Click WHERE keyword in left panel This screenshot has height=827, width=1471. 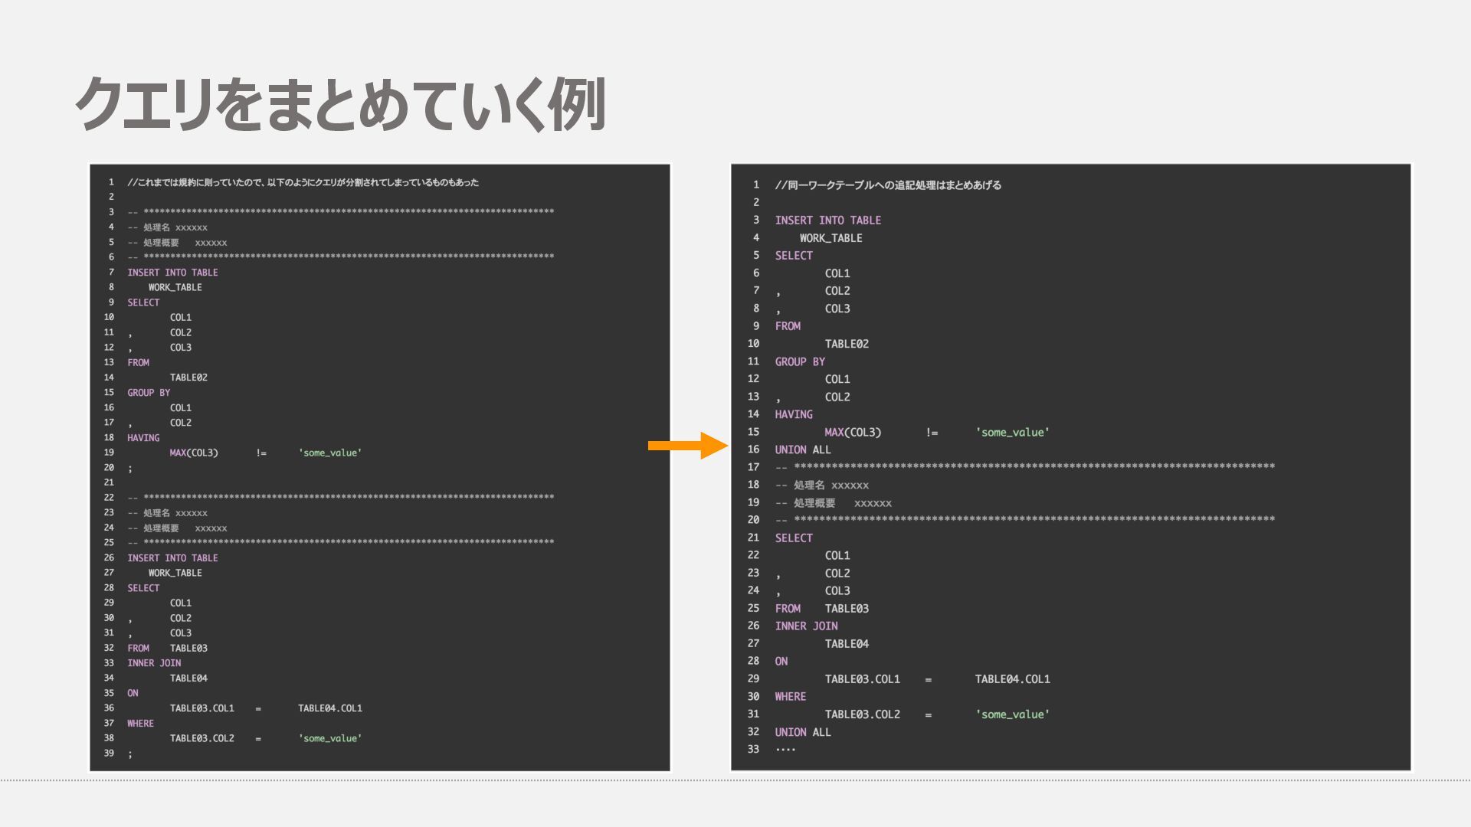point(140,724)
